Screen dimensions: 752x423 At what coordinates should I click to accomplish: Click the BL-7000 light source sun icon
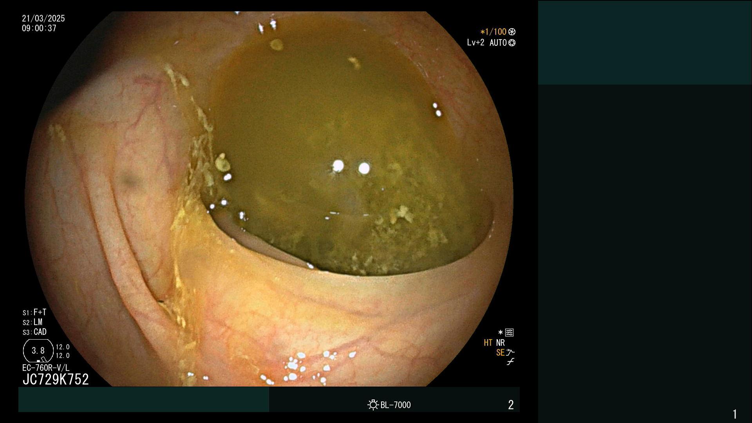[373, 405]
